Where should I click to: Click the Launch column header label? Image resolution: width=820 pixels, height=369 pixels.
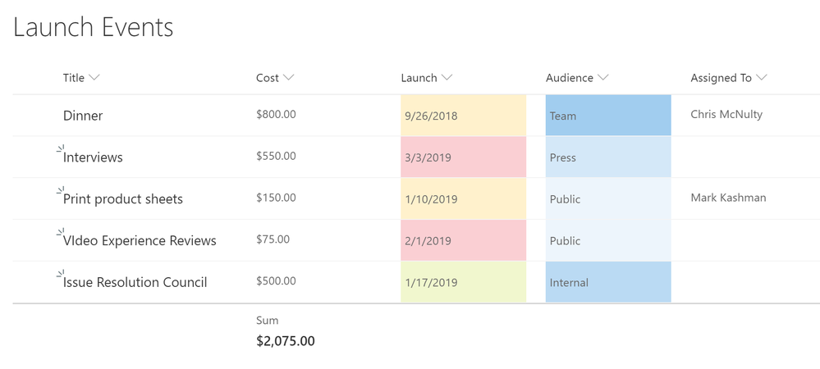(x=419, y=78)
